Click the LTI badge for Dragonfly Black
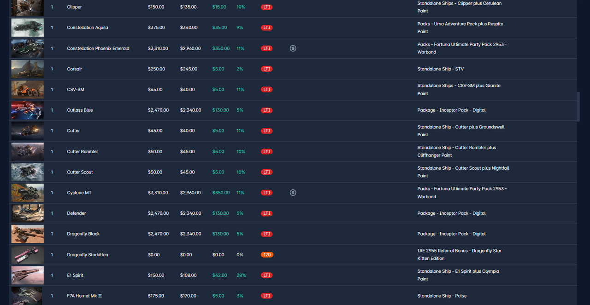Image resolution: width=590 pixels, height=305 pixels. 266,234
